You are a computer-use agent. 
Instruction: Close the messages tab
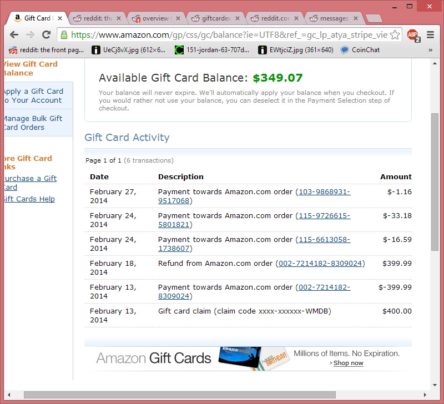[356, 18]
